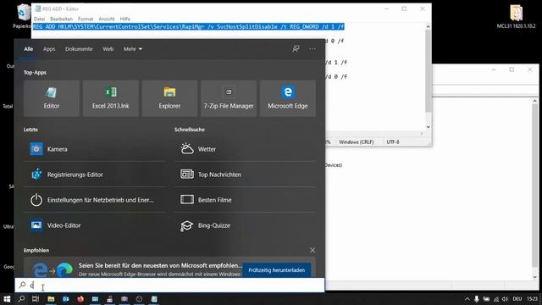Open Microsoft Edge tile in Top-Apps
Screen dimensions: 542x305
(x=288, y=98)
